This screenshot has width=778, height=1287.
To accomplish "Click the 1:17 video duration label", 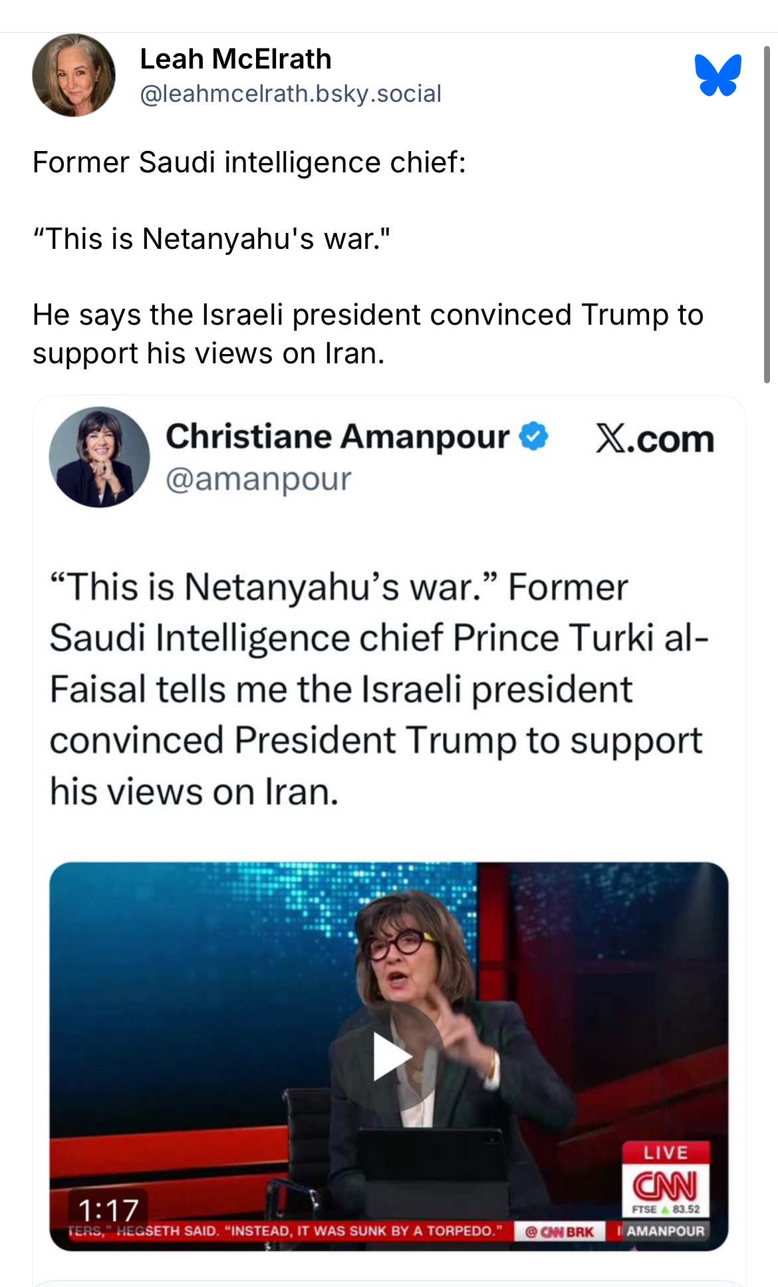I will (x=108, y=1210).
